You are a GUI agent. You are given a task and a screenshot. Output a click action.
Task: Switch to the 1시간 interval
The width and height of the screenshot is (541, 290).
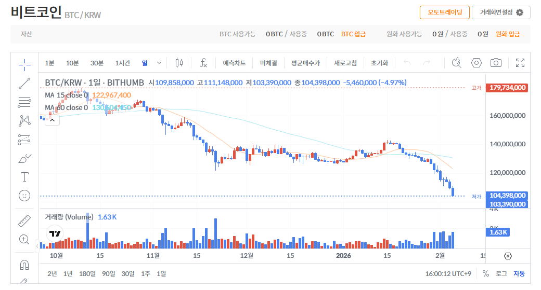123,63
